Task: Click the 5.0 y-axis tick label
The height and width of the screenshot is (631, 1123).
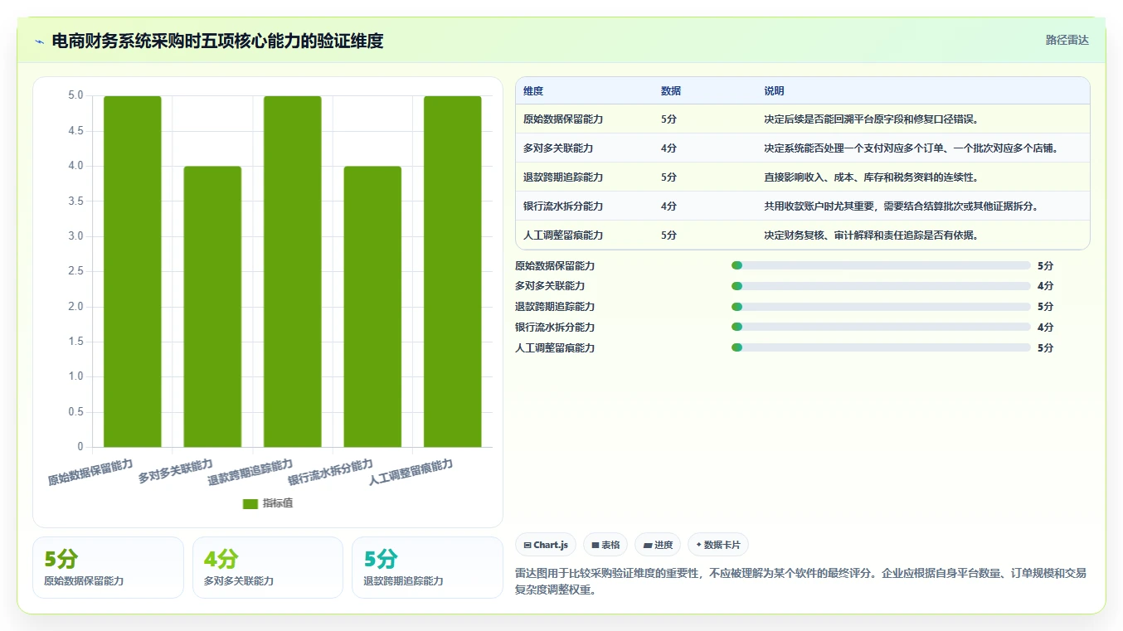Action: (x=75, y=95)
